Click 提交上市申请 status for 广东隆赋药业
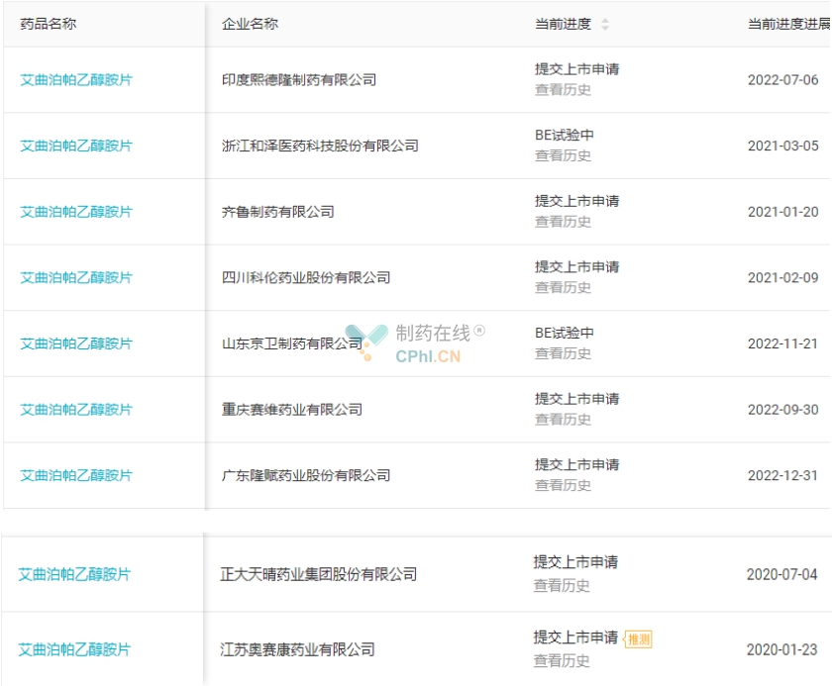The image size is (832, 686). click(x=576, y=465)
